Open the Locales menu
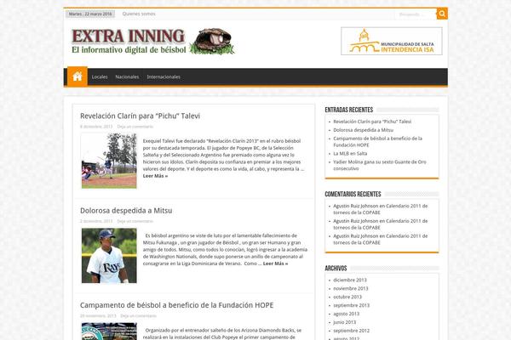511x340 pixels. 100,76
